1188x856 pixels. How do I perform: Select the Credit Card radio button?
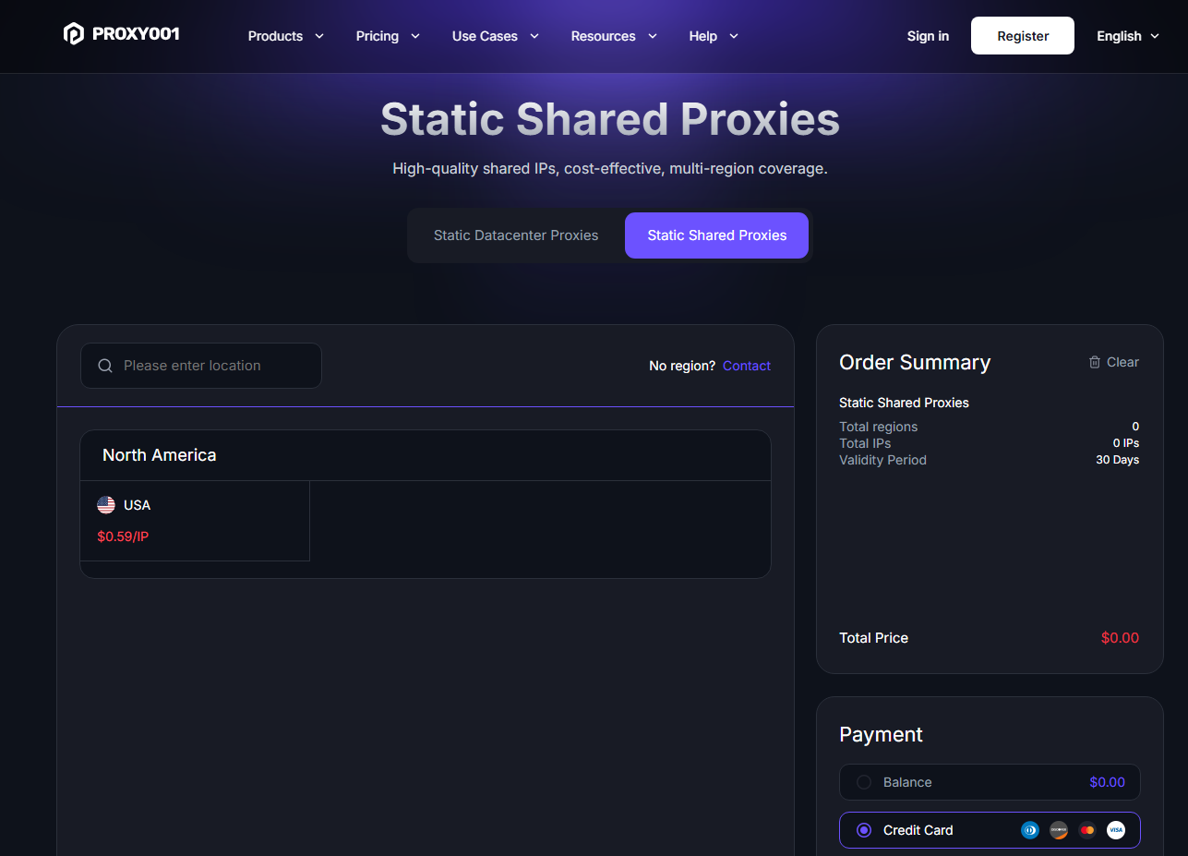pyautogui.click(x=864, y=830)
